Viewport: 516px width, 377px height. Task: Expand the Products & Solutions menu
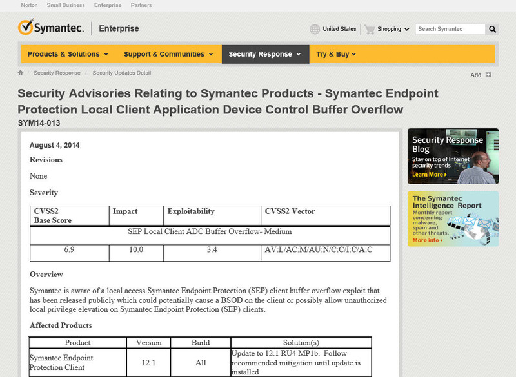(x=68, y=54)
